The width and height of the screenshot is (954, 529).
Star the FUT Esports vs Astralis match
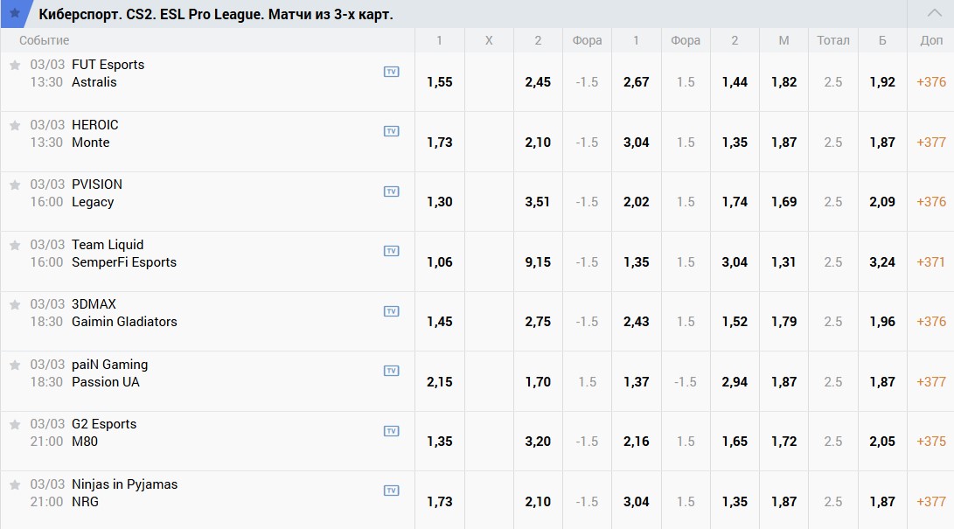[15, 66]
